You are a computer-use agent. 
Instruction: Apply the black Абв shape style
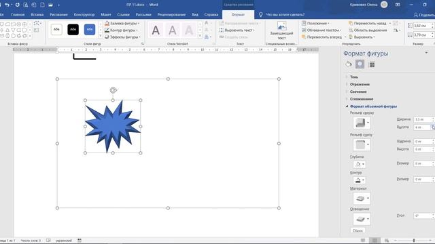pos(73,29)
